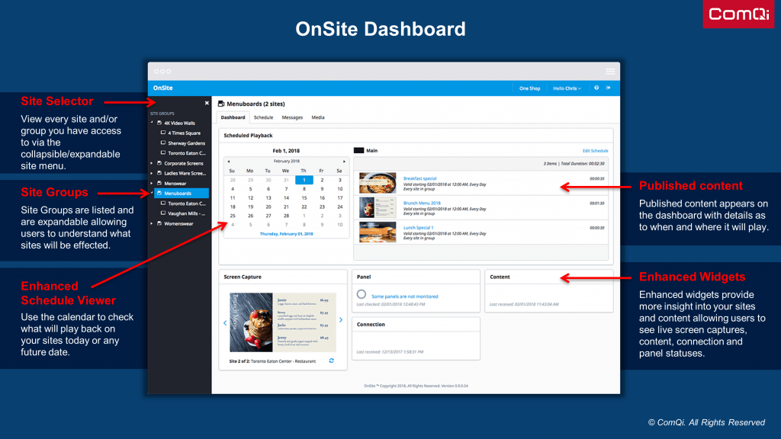781x439 pixels.
Task: Select February 14 on the calendar
Action: point(285,198)
